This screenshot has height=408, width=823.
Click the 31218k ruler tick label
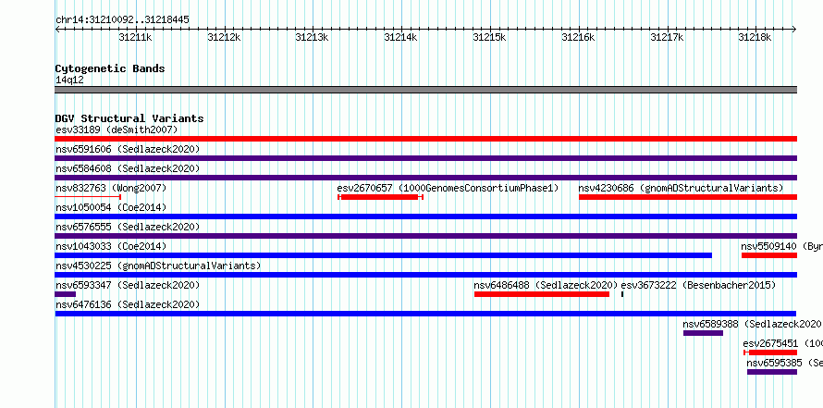pyautogui.click(x=755, y=37)
